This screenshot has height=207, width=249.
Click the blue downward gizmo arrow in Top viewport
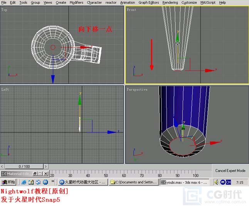click(x=53, y=79)
